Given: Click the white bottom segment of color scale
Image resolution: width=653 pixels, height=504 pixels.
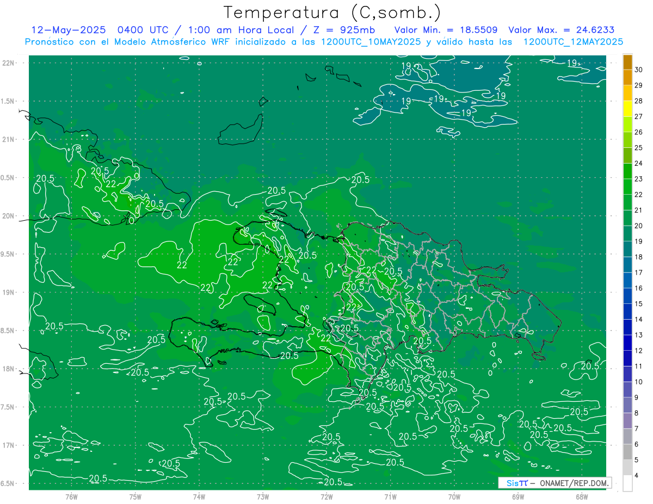Looking at the screenshot, I should pos(627,483).
